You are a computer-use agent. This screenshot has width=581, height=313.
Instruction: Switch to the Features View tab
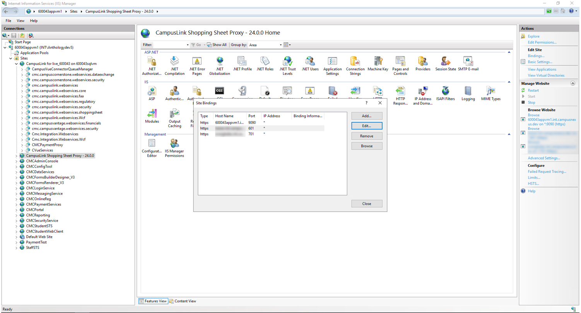(x=152, y=301)
